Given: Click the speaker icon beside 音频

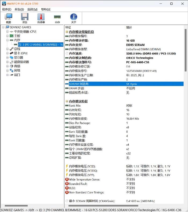Looking at the screenshot, I should pos(12,66).
